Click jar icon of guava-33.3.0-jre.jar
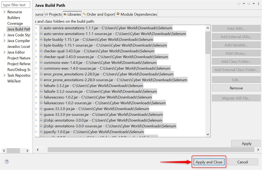This screenshot has height=170, width=262. 41,109
